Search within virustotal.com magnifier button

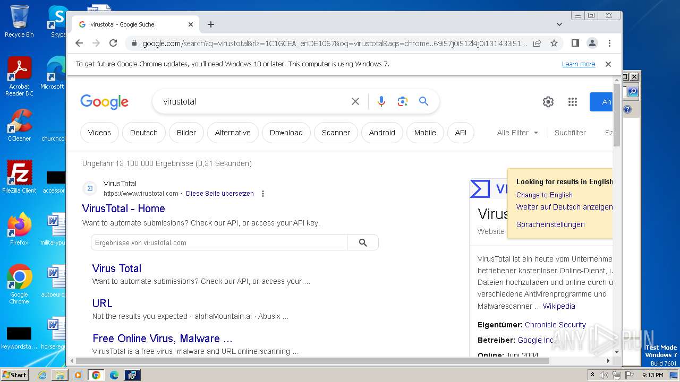click(x=363, y=242)
